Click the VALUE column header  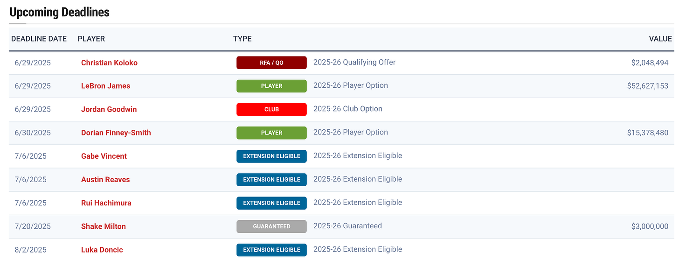(660, 39)
